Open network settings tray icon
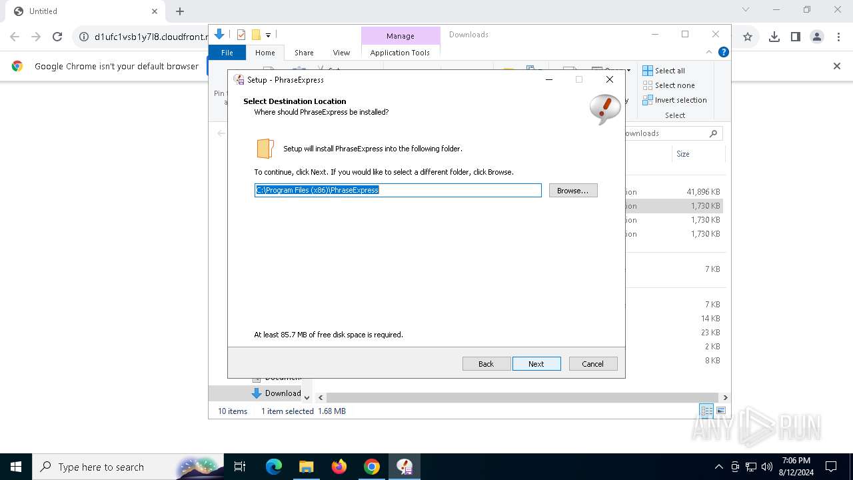This screenshot has width=853, height=480. [x=751, y=467]
